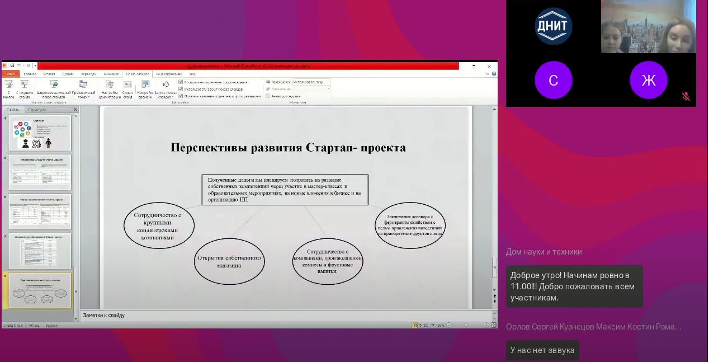Close the slide thumbnails pane

tap(75, 110)
